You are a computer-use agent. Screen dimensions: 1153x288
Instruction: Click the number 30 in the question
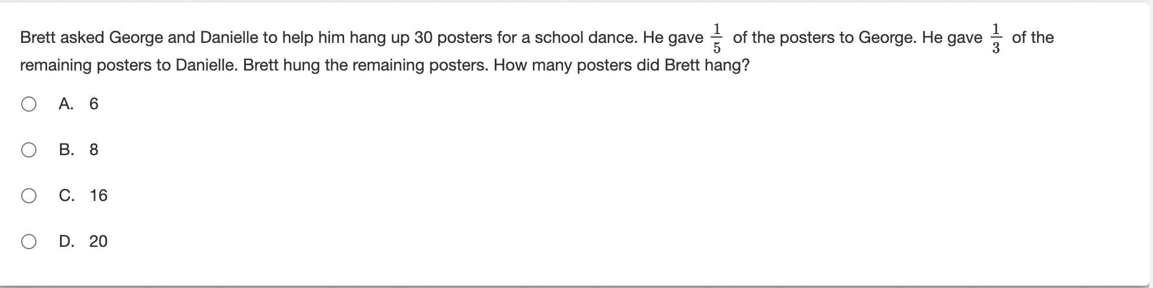423,38
